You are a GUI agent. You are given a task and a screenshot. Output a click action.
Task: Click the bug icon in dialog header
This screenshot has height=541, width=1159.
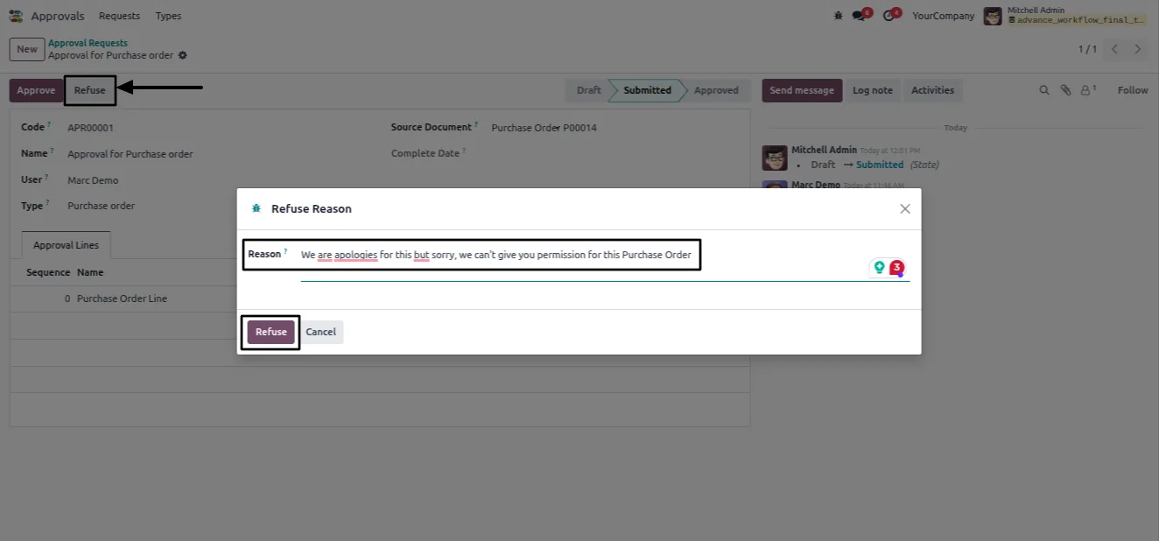tap(256, 208)
